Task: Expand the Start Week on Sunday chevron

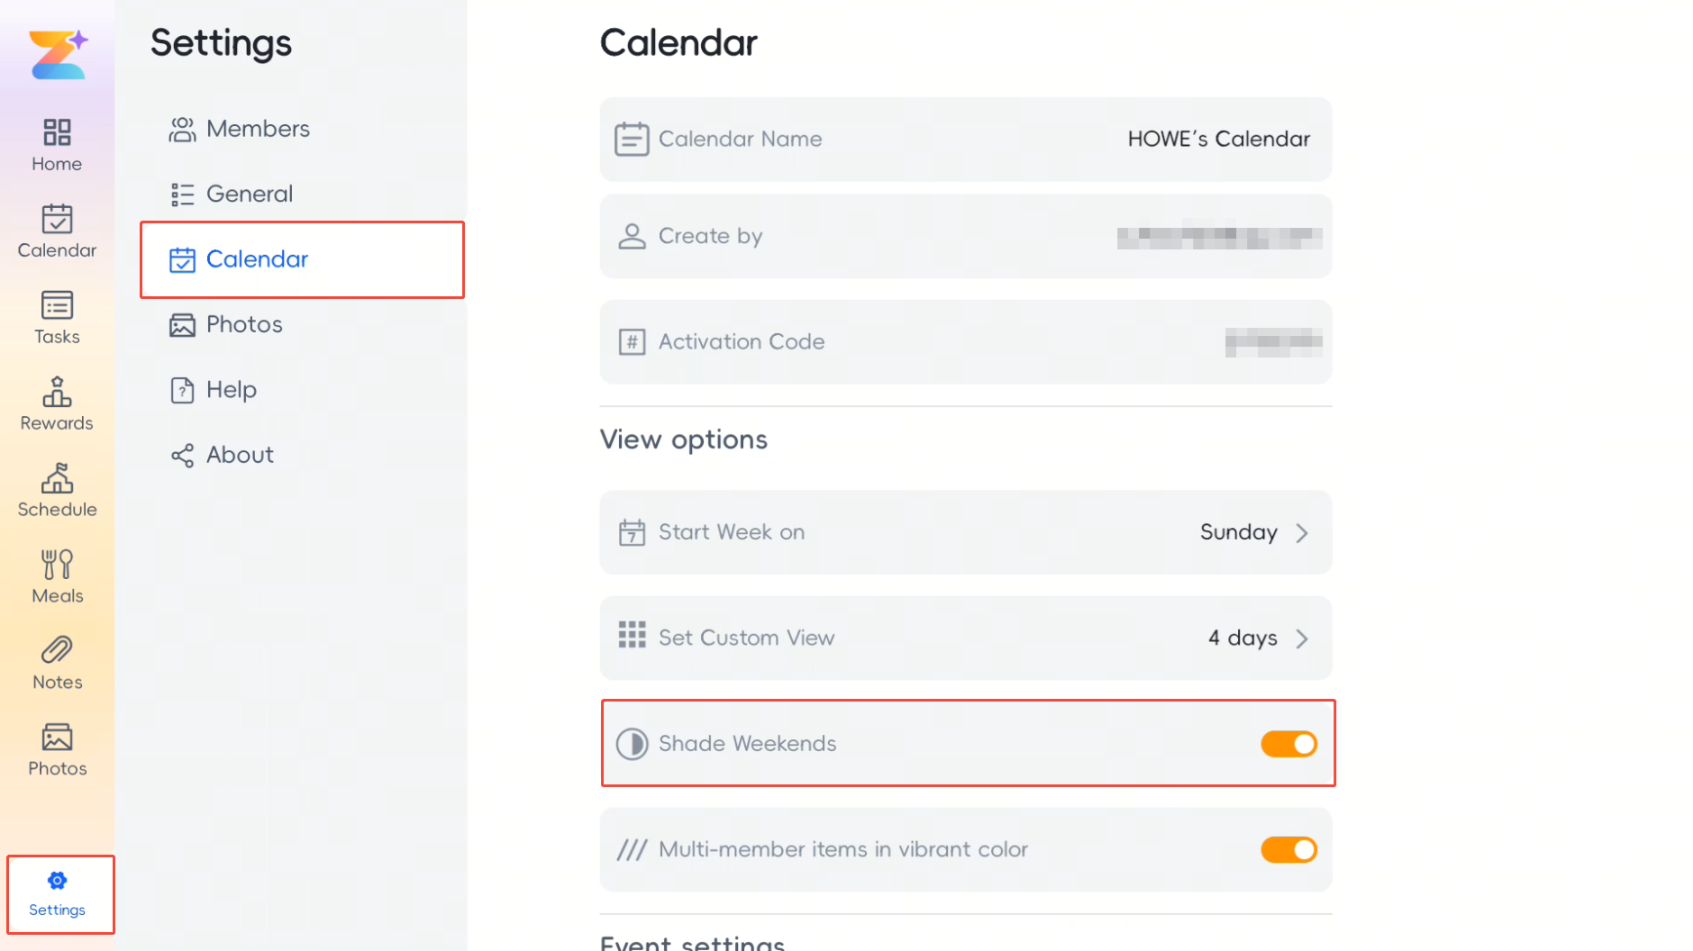Action: (1302, 533)
